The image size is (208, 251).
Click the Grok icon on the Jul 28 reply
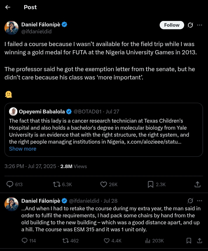(x=190, y=201)
